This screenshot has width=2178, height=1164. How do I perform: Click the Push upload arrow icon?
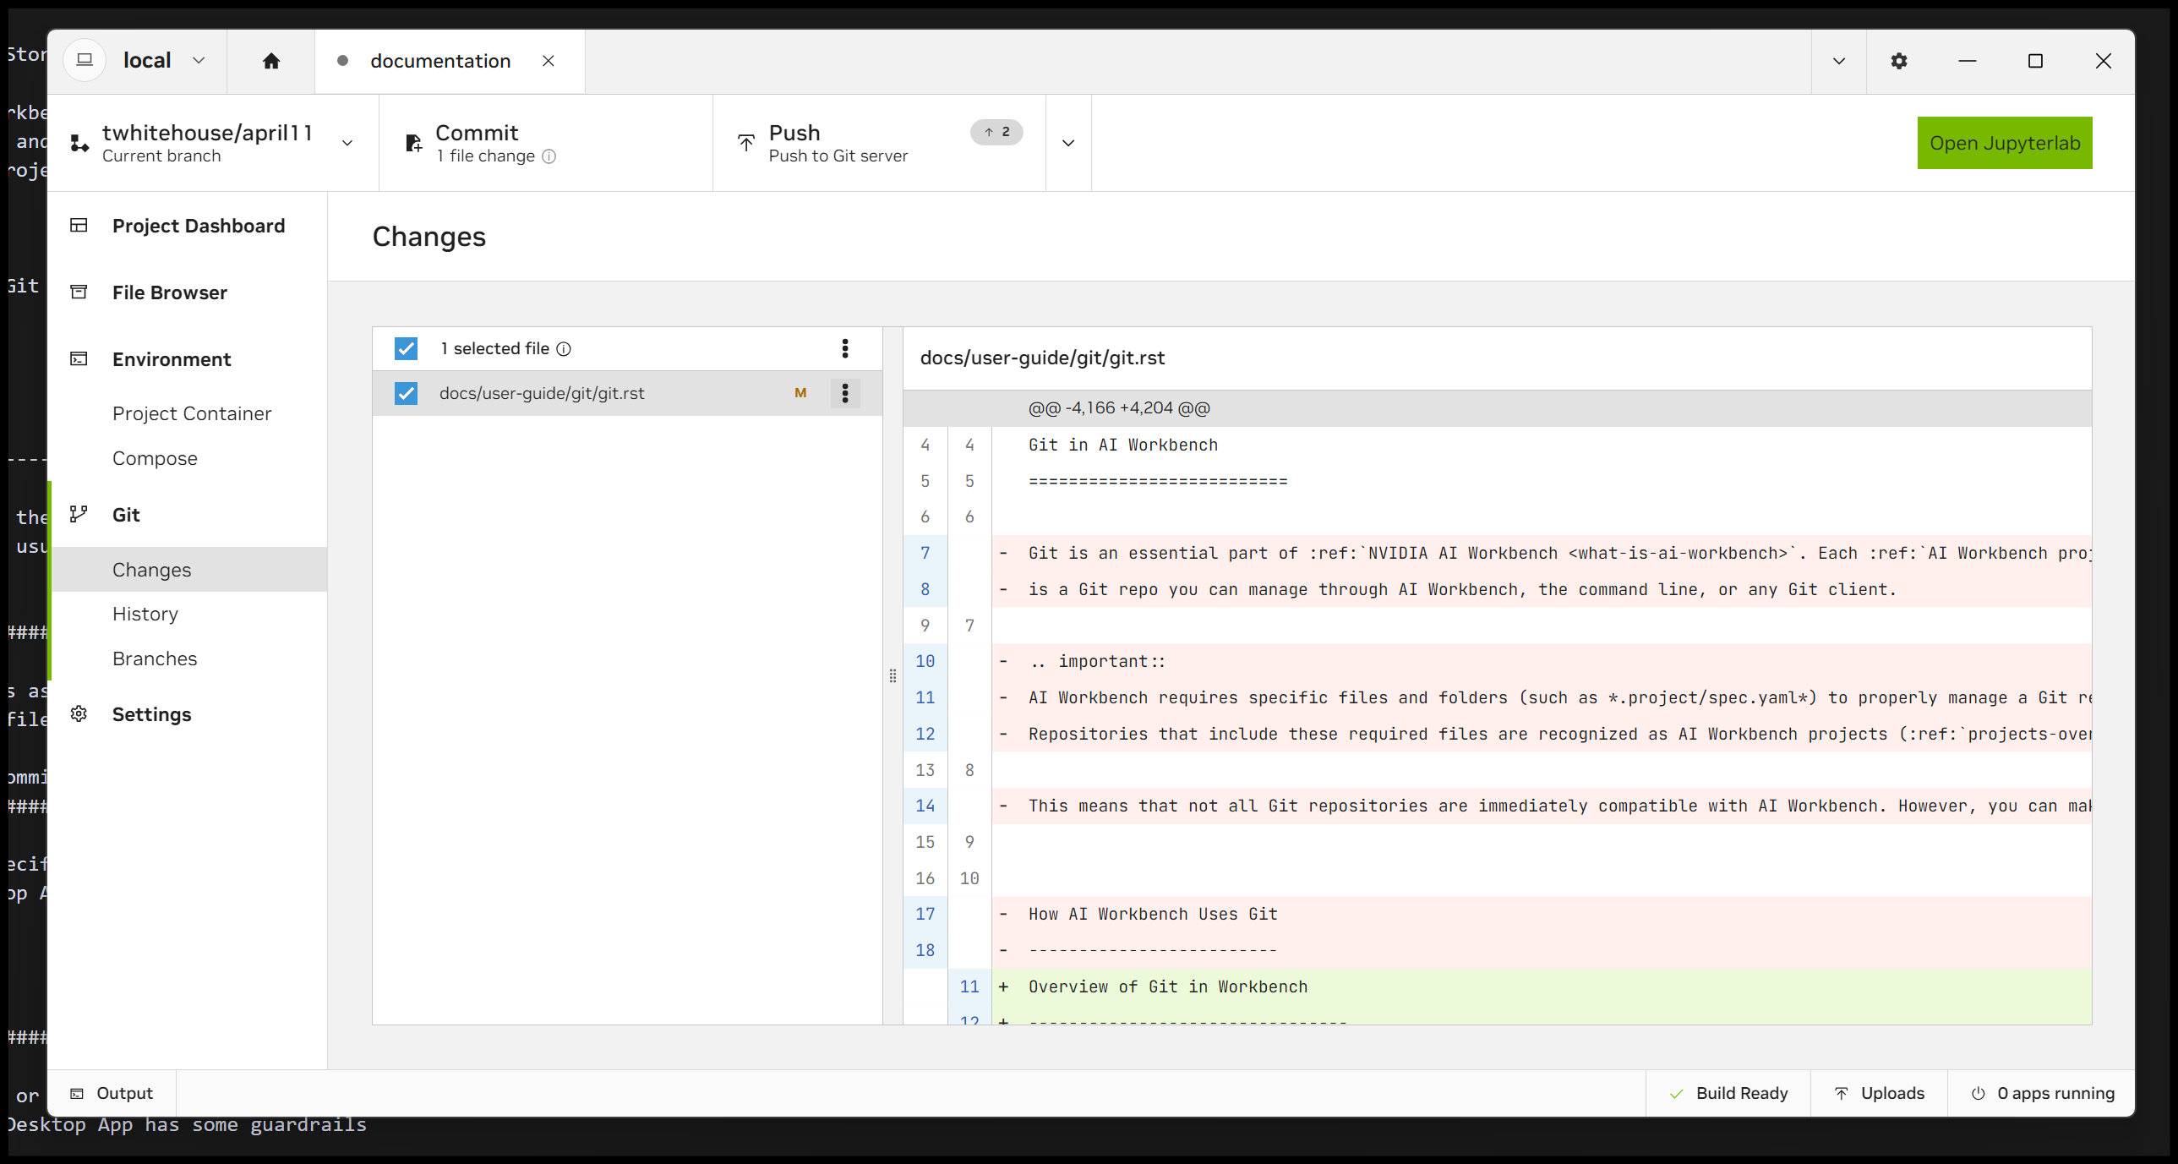pos(745,143)
